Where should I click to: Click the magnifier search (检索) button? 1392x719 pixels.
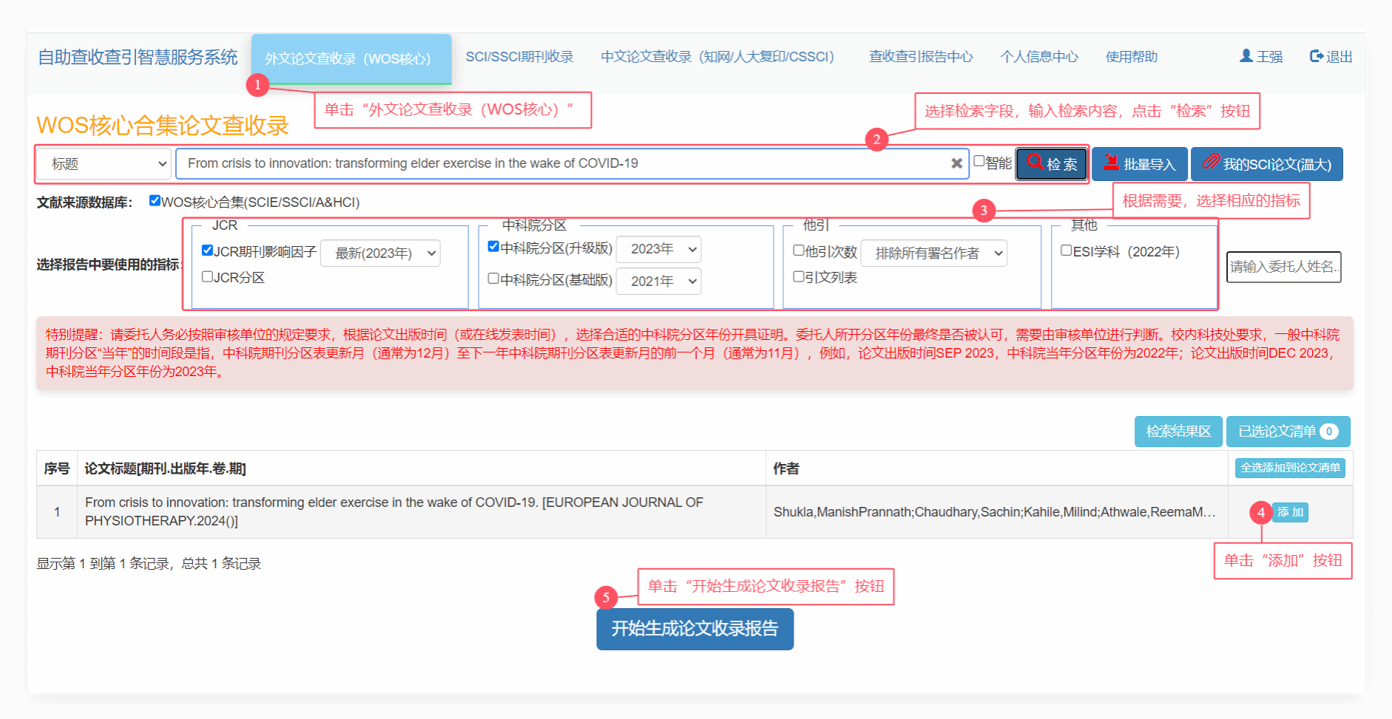[x=1051, y=164]
